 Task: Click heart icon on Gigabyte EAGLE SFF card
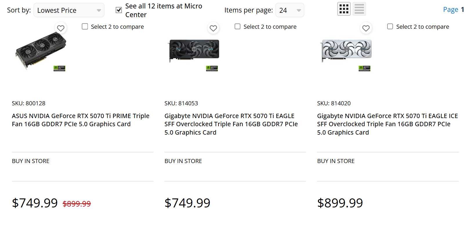(x=213, y=28)
